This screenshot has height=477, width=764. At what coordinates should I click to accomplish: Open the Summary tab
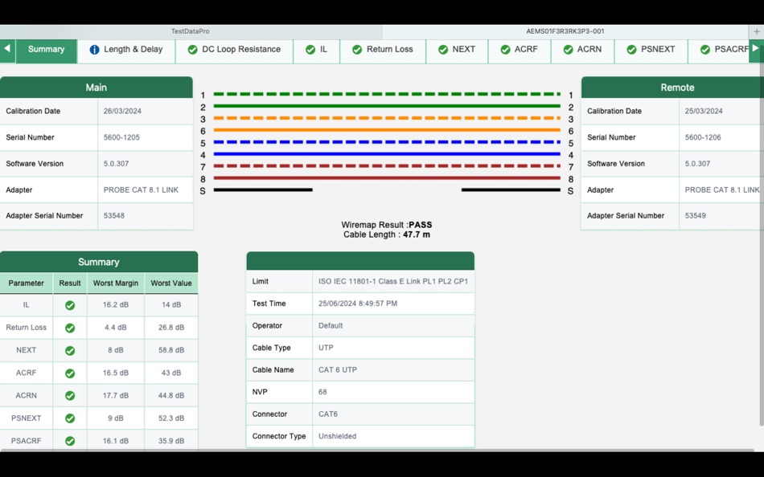tap(47, 51)
